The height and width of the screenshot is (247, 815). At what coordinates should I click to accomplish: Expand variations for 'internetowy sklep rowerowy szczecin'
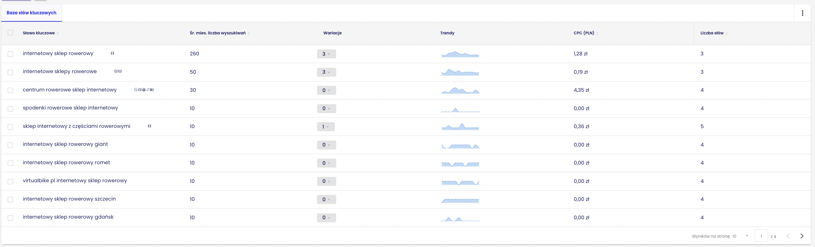(x=326, y=199)
